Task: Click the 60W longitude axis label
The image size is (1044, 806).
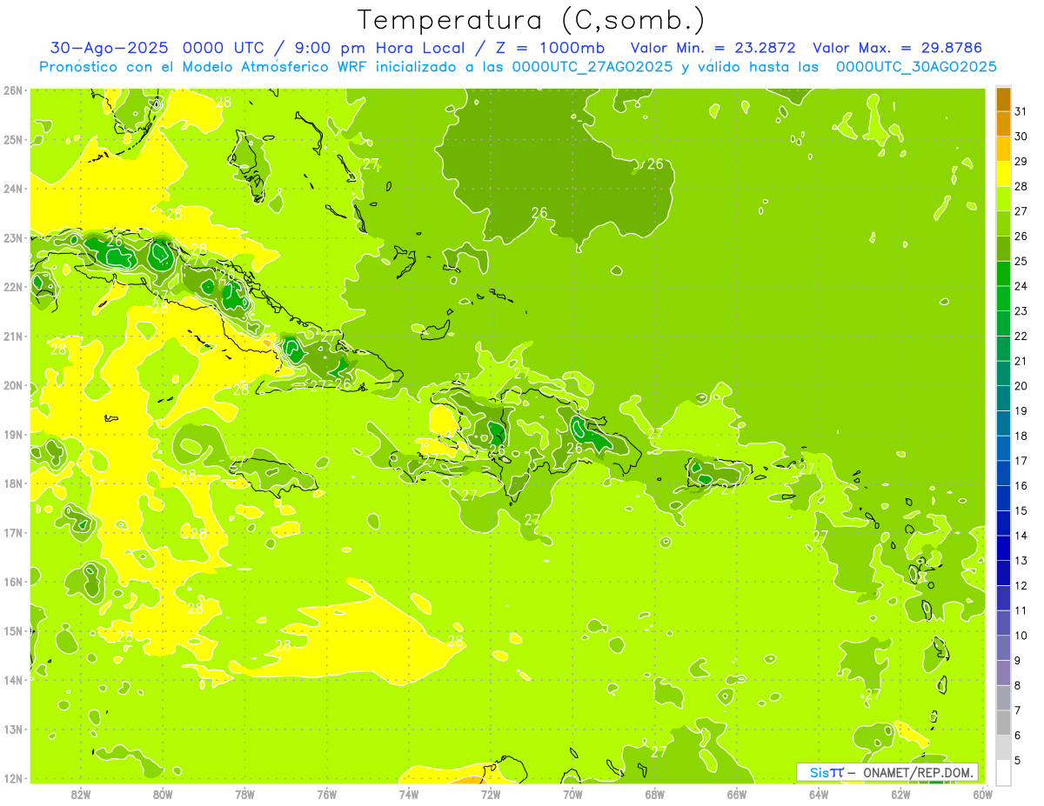Action: pos(982,794)
